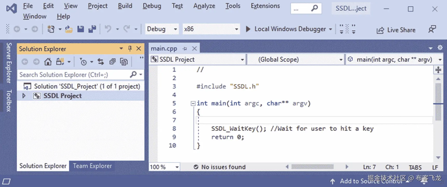The image size is (447, 187).
Task: Click the Home icon in Solution Explorer
Action: tap(48, 62)
